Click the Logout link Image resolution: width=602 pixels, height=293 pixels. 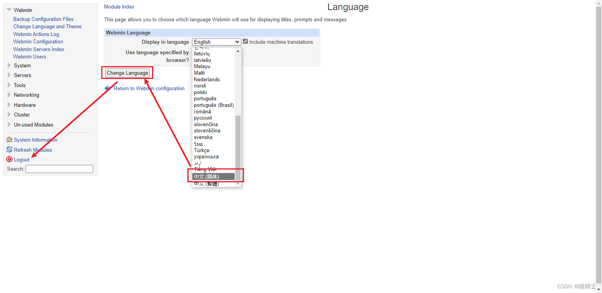(x=22, y=159)
